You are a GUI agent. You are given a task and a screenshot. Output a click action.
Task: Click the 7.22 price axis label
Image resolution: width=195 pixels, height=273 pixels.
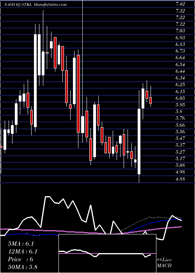(x=180, y=18)
